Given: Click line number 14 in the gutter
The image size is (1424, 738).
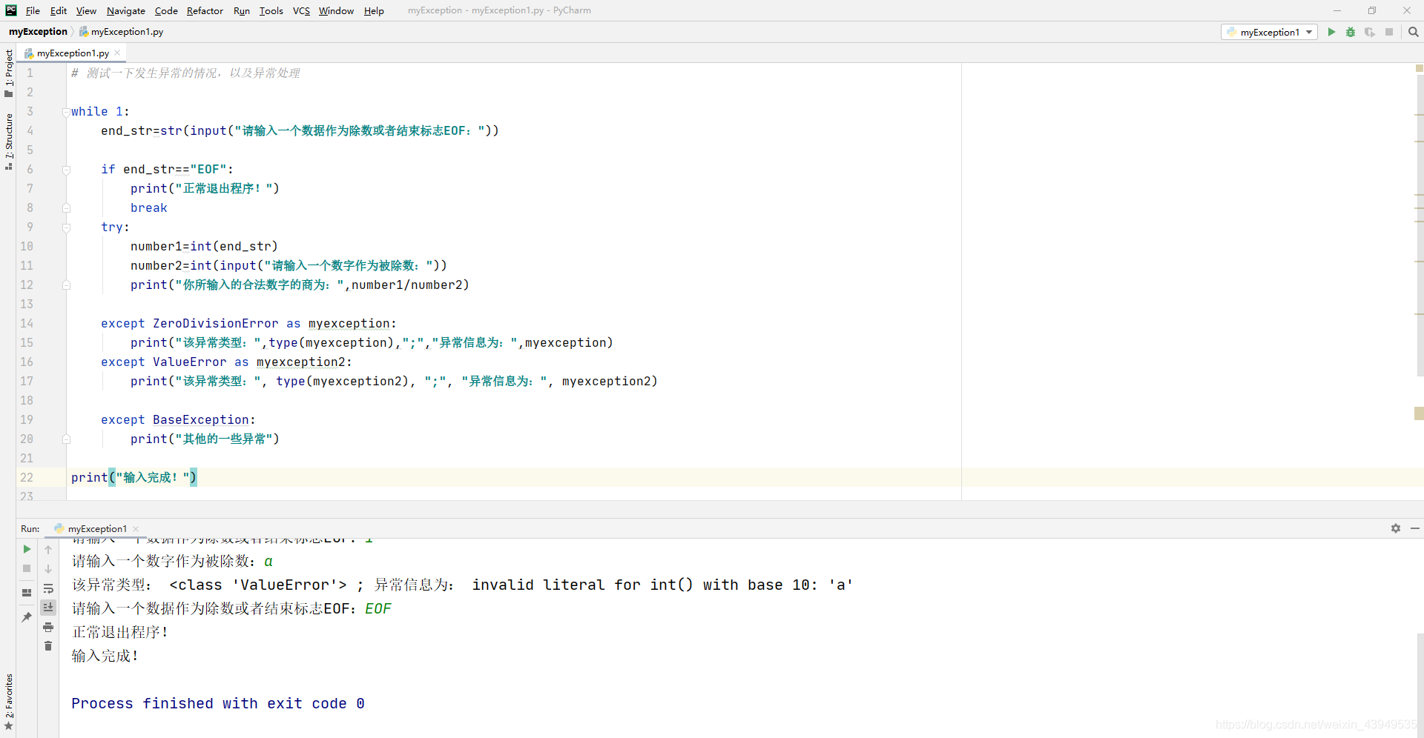Looking at the screenshot, I should [27, 324].
